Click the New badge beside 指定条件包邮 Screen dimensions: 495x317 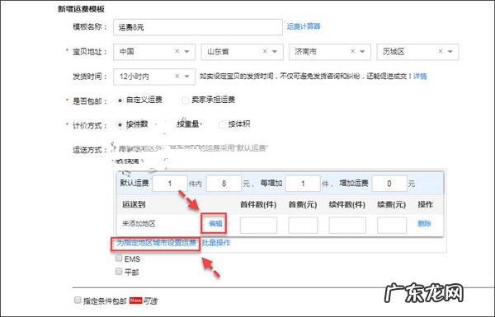[x=135, y=301]
